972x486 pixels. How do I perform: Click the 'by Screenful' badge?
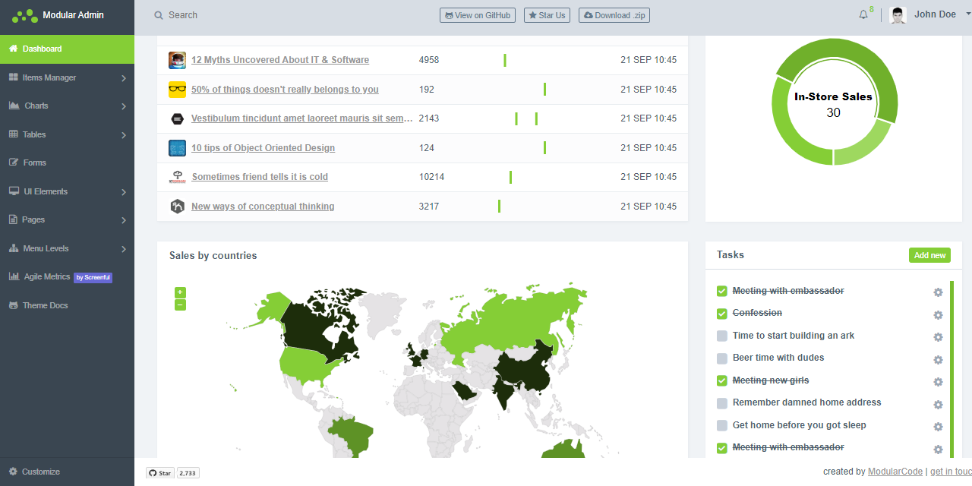point(93,278)
